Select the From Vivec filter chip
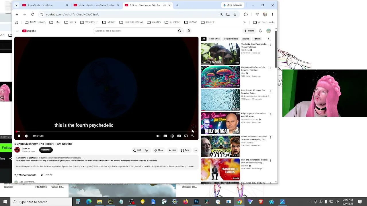The height and width of the screenshot is (206, 367). pyautogui.click(x=214, y=39)
